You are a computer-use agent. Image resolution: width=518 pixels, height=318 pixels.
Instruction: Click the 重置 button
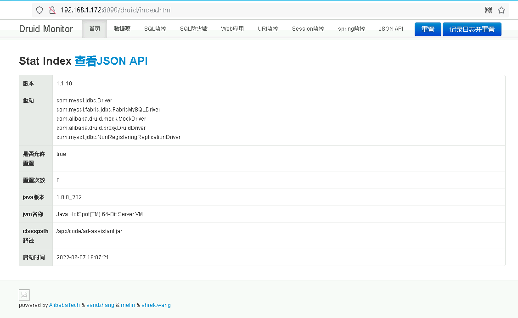[x=428, y=29]
